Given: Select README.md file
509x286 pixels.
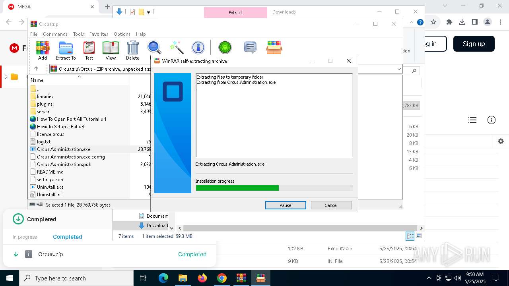Looking at the screenshot, I should coord(50,172).
